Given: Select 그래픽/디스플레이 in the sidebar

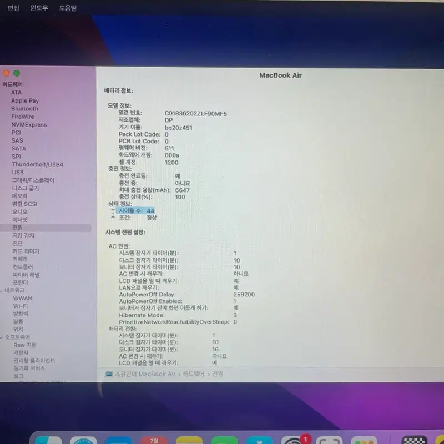Looking at the screenshot, I should pyautogui.click(x=33, y=180).
